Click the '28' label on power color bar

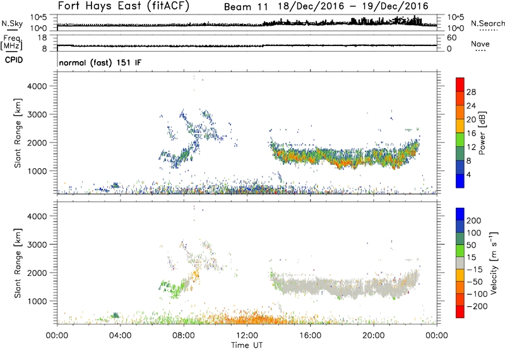471,92
